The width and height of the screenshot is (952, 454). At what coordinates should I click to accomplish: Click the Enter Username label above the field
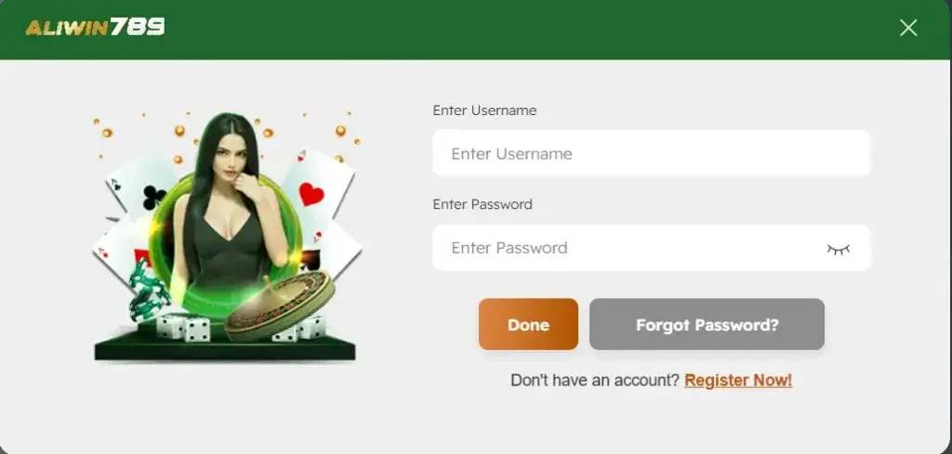[484, 110]
